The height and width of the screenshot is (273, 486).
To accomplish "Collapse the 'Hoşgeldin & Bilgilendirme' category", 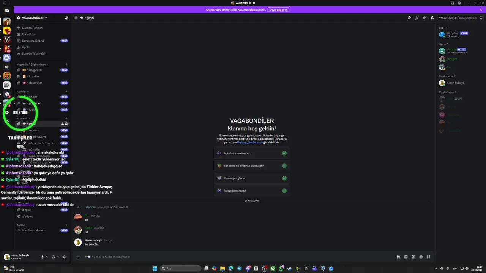I will 32,64.
